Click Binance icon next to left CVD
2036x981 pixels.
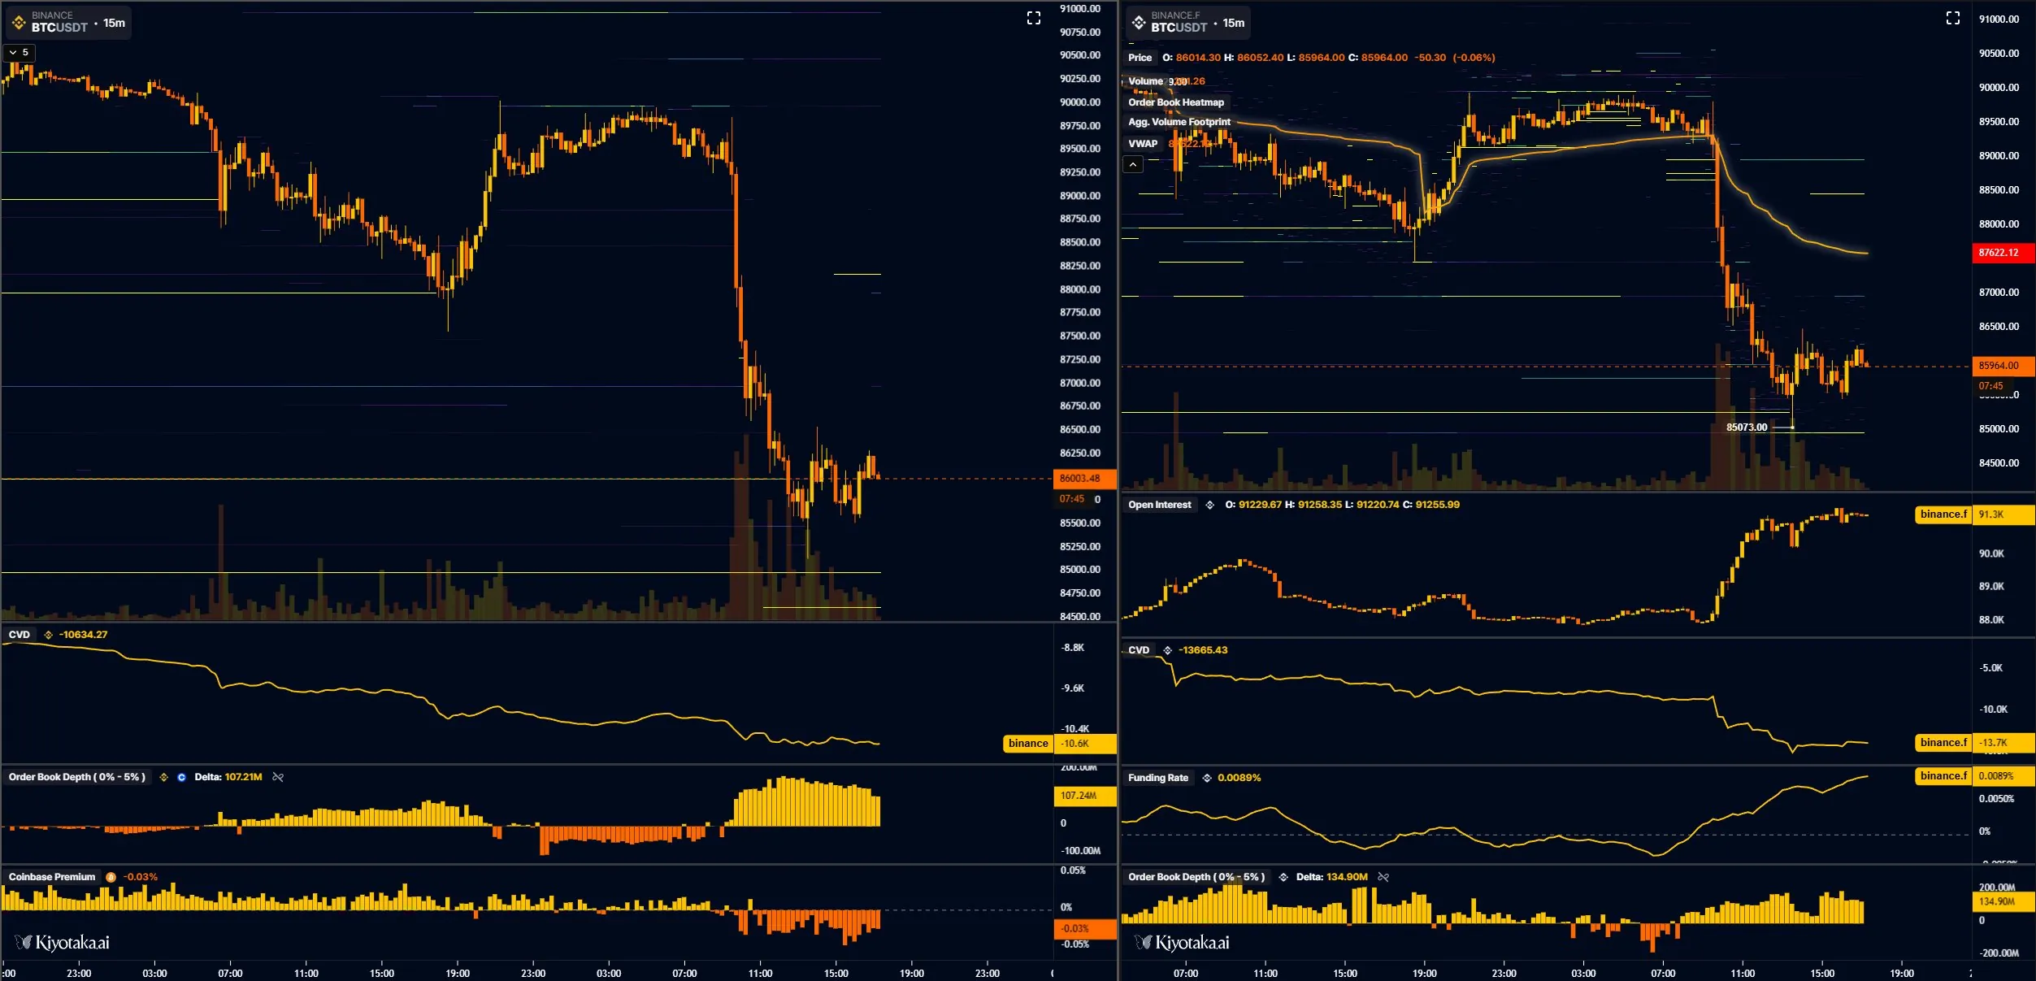(48, 635)
